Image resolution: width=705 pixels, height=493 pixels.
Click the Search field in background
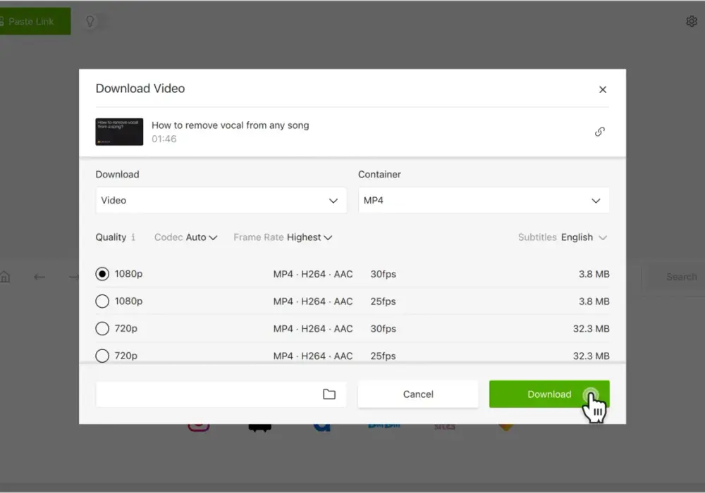click(x=681, y=277)
